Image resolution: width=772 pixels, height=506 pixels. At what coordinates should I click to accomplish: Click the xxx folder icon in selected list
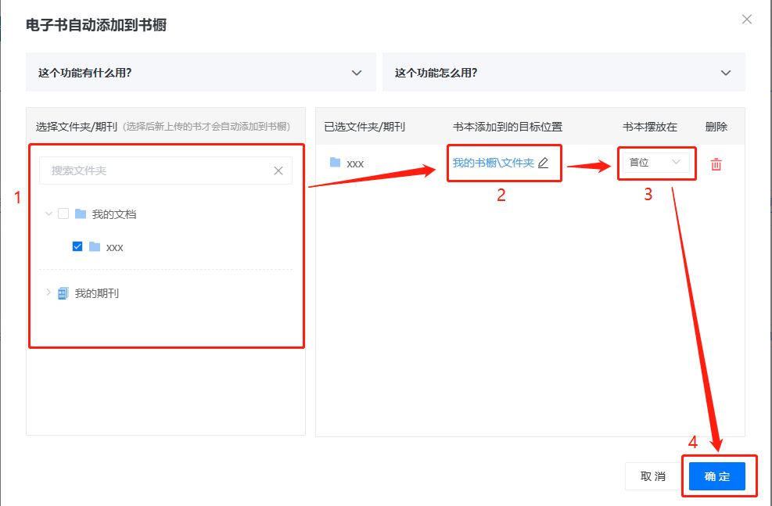(x=336, y=163)
